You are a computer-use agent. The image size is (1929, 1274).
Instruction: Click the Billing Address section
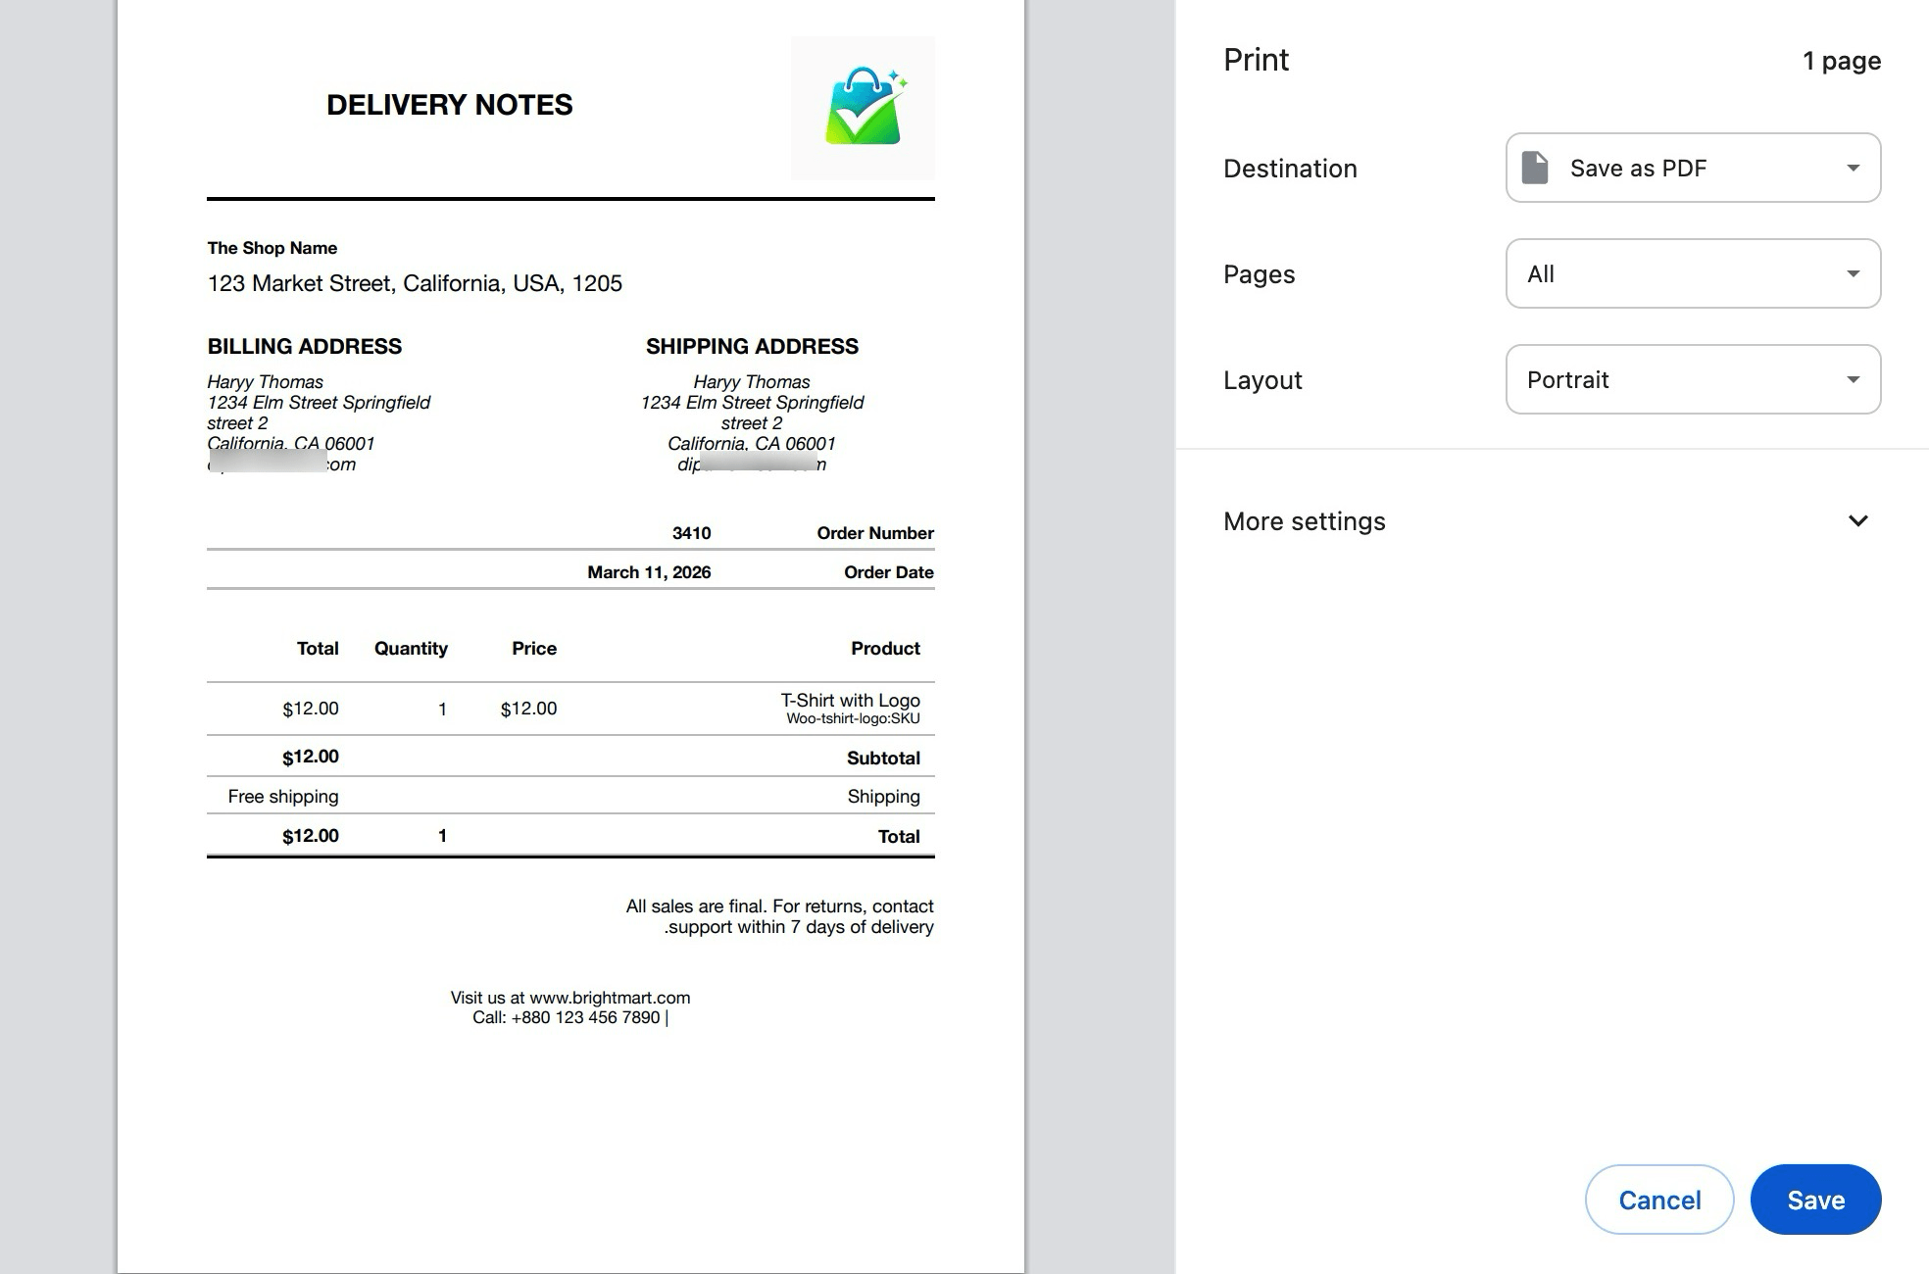coord(304,345)
